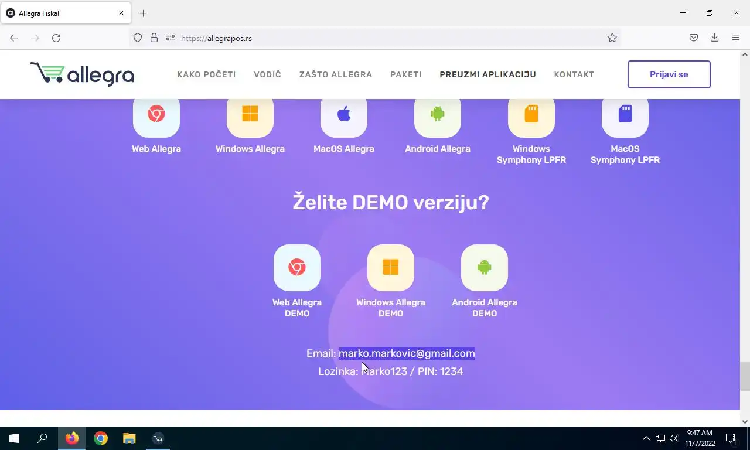Open KAKO POČETI menu item

click(x=207, y=74)
